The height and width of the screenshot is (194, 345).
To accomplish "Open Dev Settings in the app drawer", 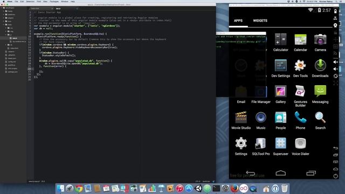I will (280, 68).
